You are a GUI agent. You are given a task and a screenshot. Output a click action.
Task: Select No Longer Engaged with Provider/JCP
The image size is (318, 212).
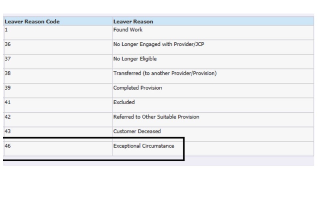[159, 44]
